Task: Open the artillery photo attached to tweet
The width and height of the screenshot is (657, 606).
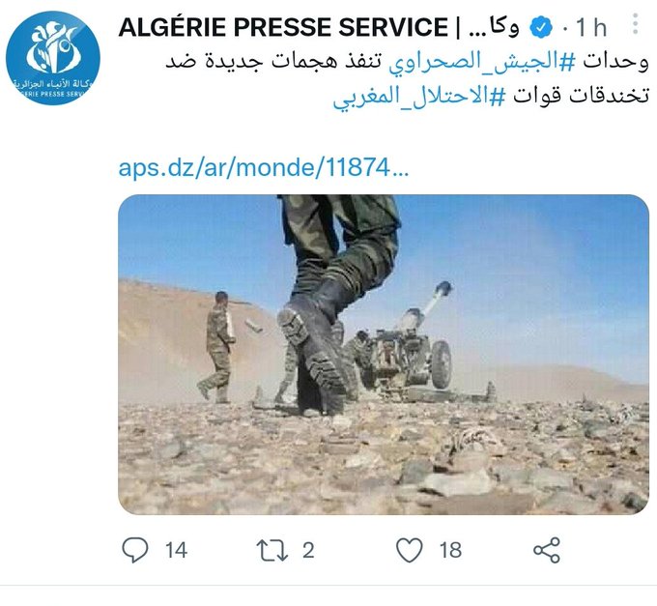Action: point(384,355)
